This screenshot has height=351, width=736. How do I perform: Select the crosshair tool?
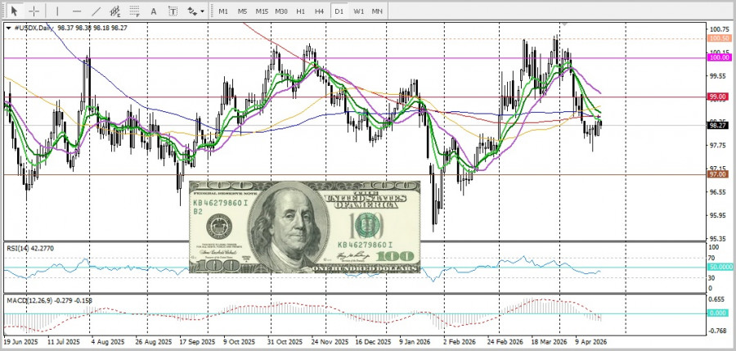coord(34,11)
